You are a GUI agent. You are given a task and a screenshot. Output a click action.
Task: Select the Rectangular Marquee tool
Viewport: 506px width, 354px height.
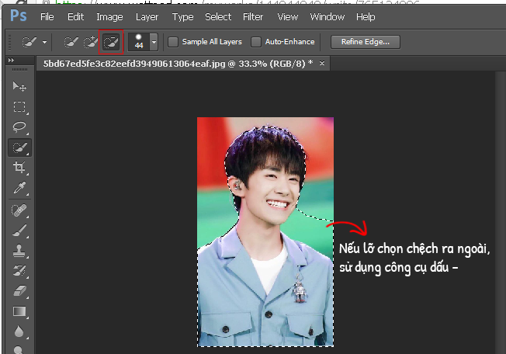tap(19, 106)
